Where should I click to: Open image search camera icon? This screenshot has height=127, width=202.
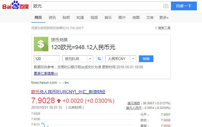coord(166,6)
